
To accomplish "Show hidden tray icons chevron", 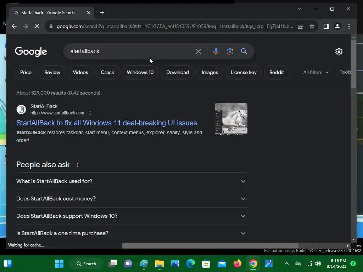I will click(286, 263).
